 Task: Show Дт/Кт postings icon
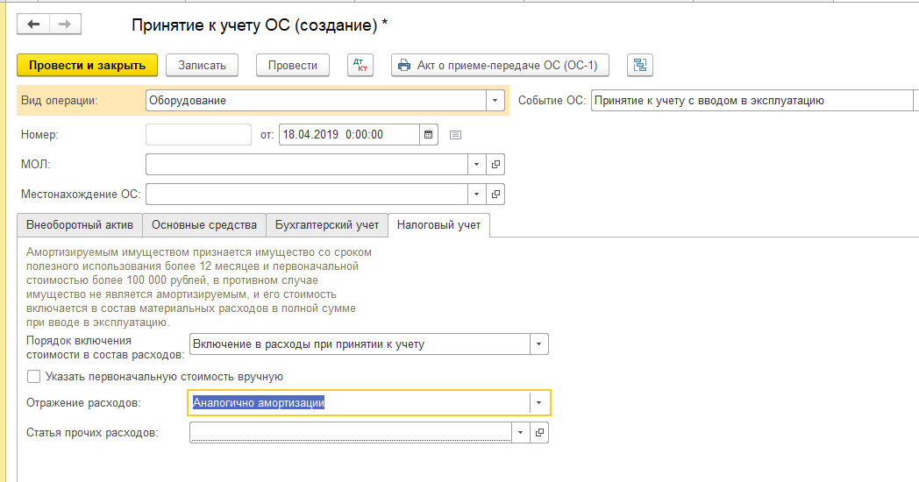coord(360,66)
